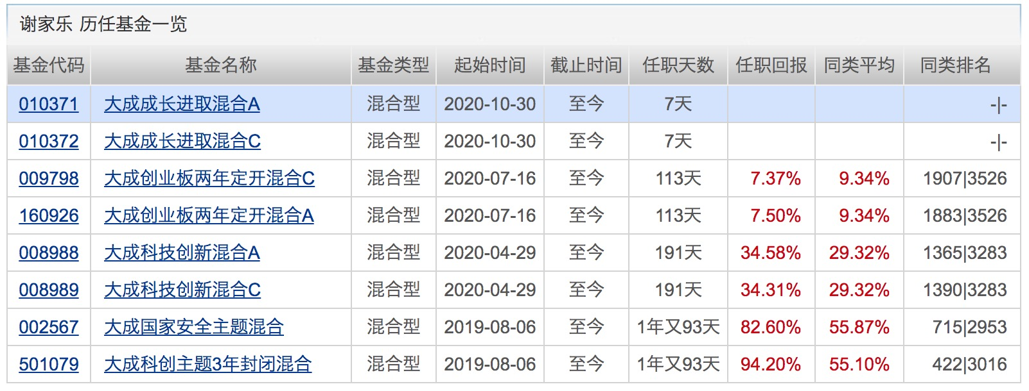
Task: Open 大成科技创新混合C fund link
Action: coord(182,290)
